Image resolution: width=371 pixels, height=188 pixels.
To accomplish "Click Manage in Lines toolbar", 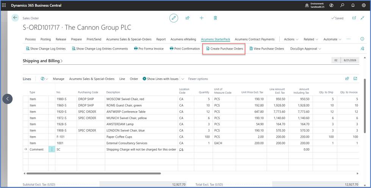I will (58, 79).
